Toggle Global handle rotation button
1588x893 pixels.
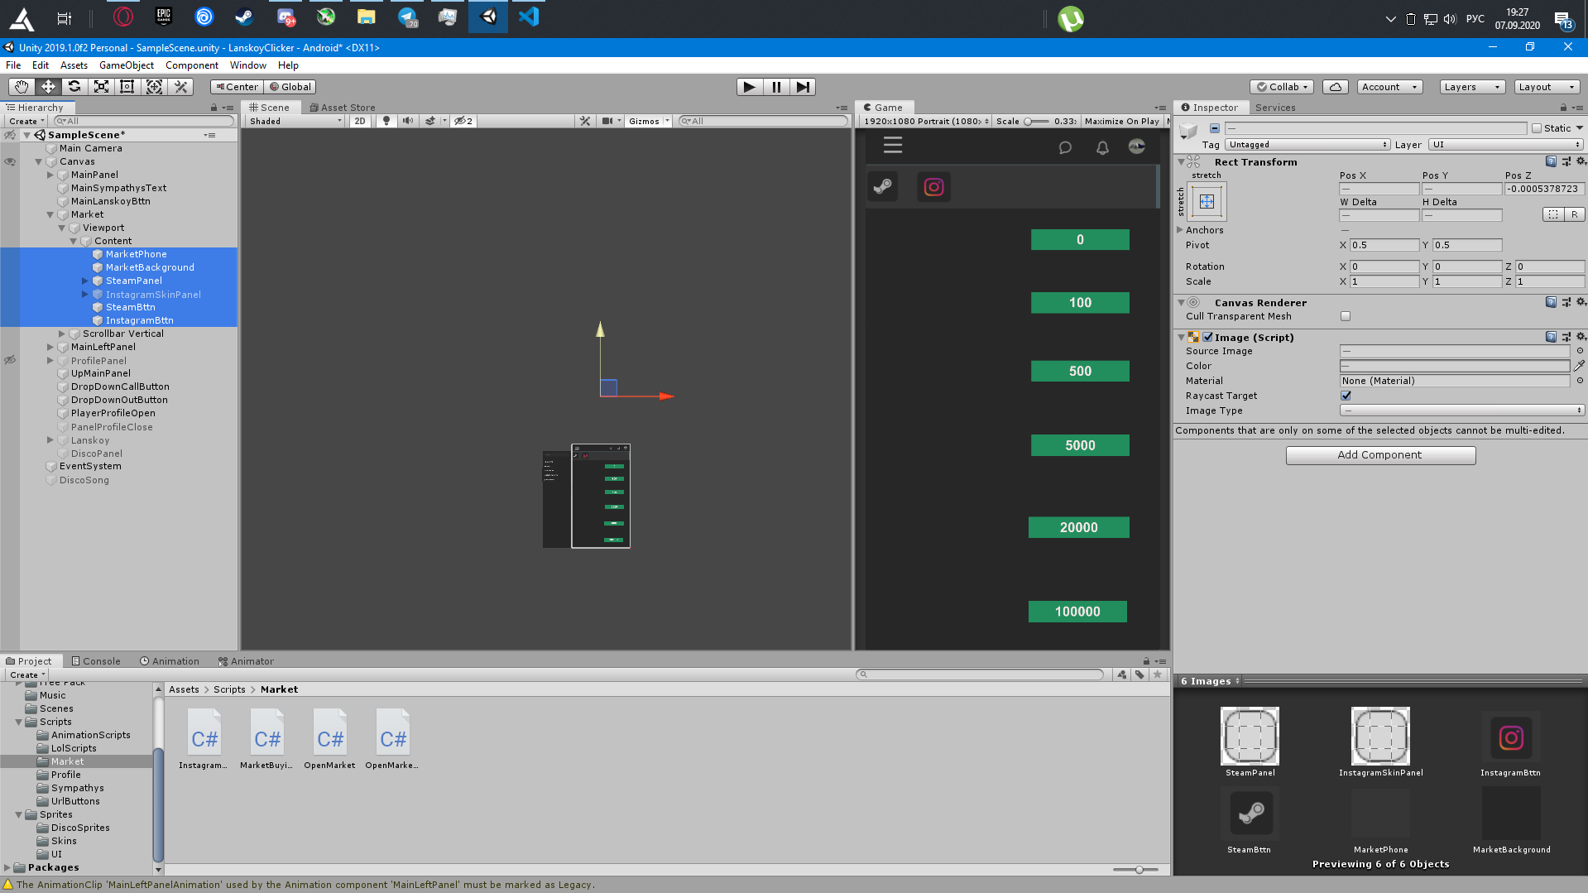(290, 87)
